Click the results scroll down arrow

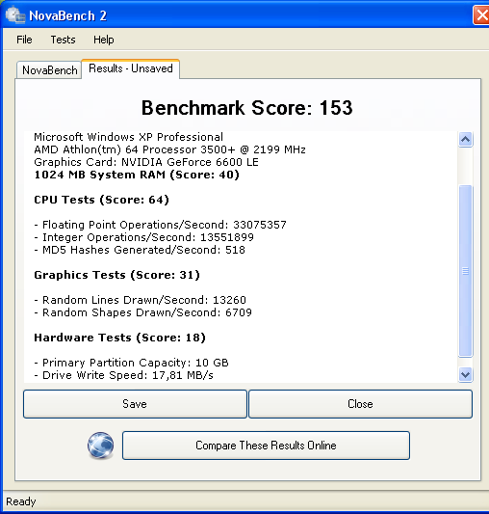point(465,374)
